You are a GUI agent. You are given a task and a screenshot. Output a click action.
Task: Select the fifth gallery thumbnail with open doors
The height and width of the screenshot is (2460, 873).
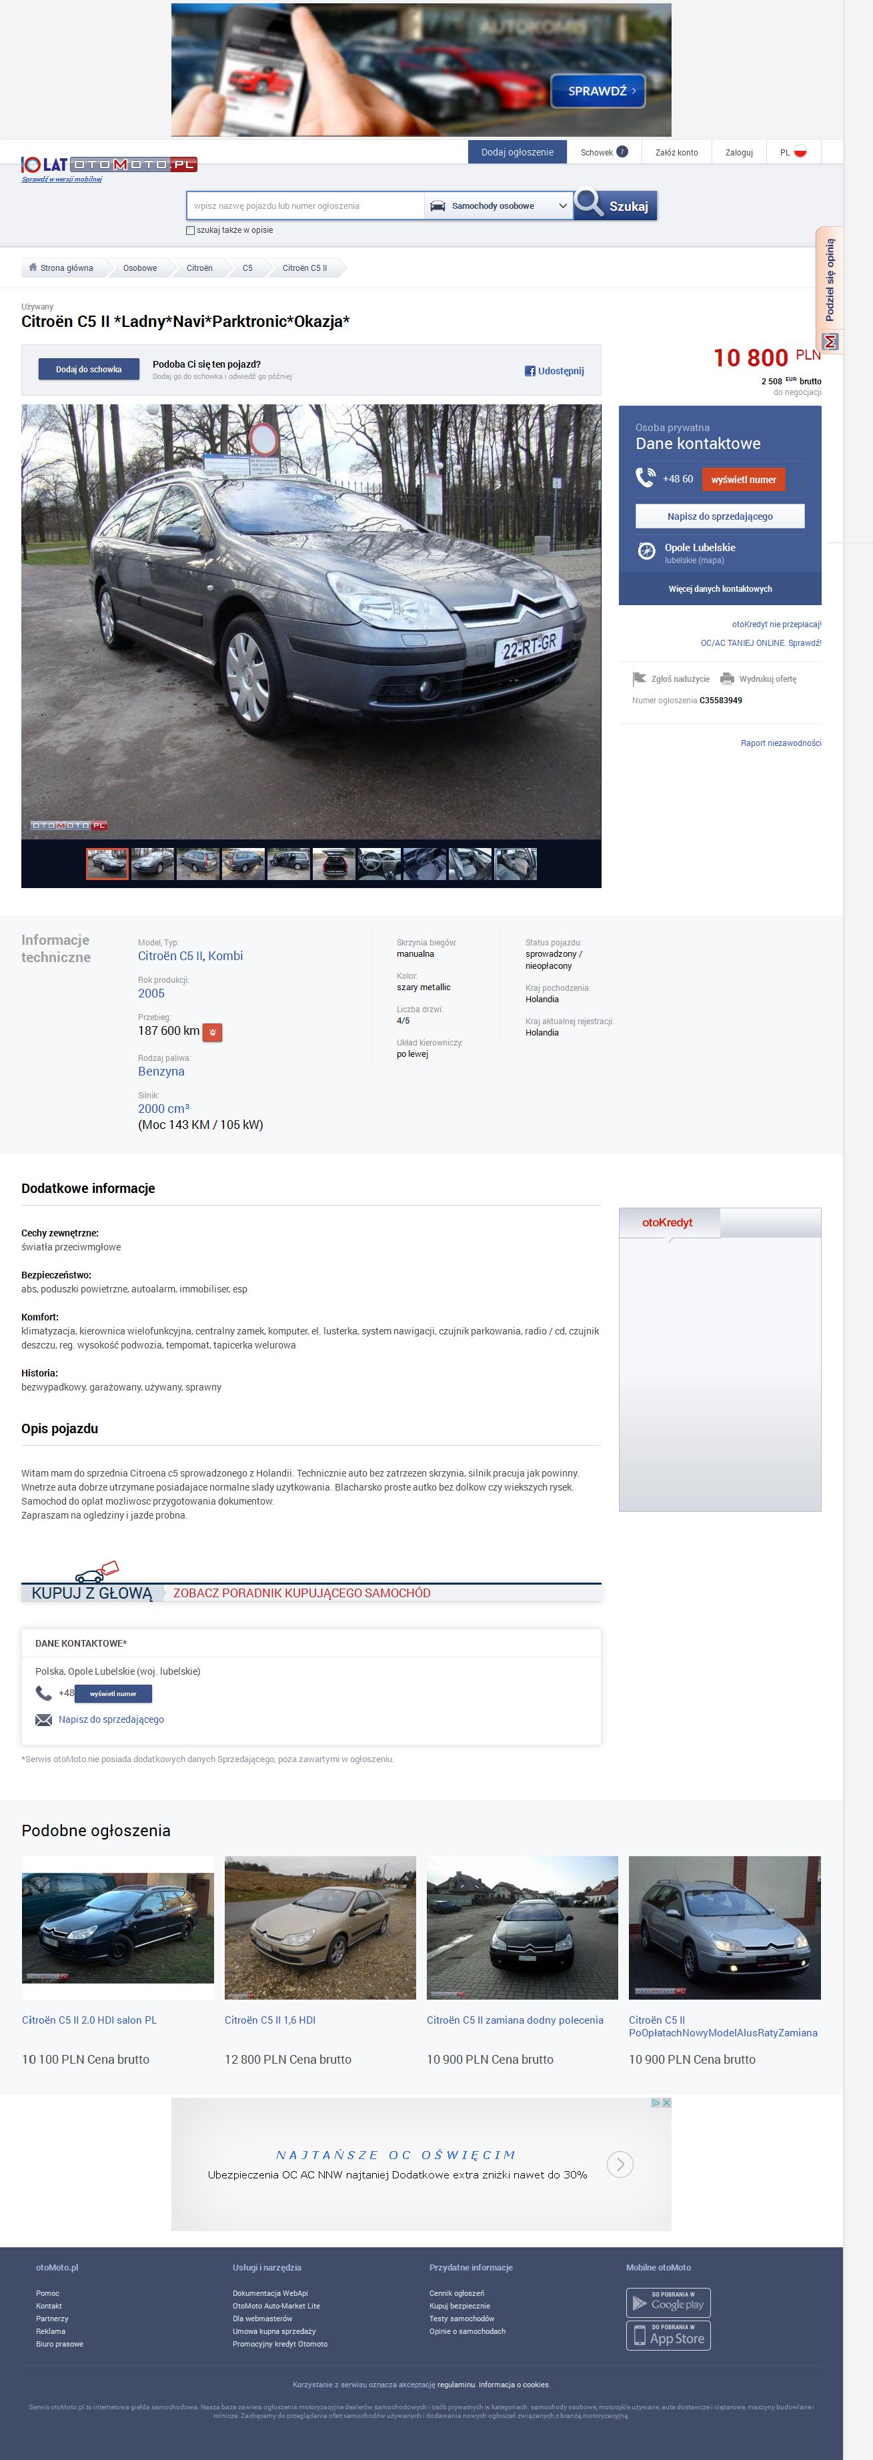click(x=288, y=863)
